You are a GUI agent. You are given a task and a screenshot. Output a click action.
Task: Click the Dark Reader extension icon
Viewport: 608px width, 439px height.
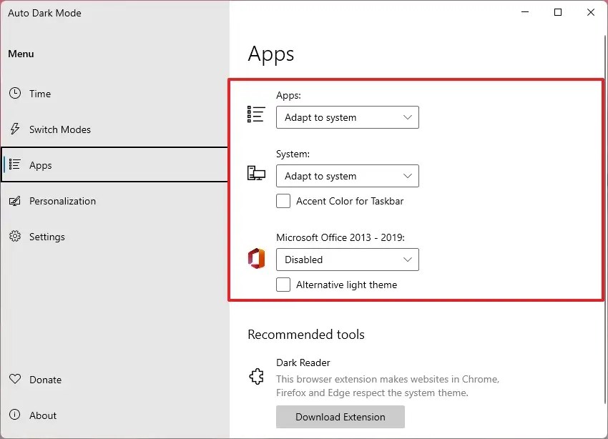click(256, 375)
